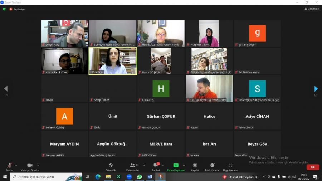Open video options arrow beside Videoyu Durdur

(38, 165)
